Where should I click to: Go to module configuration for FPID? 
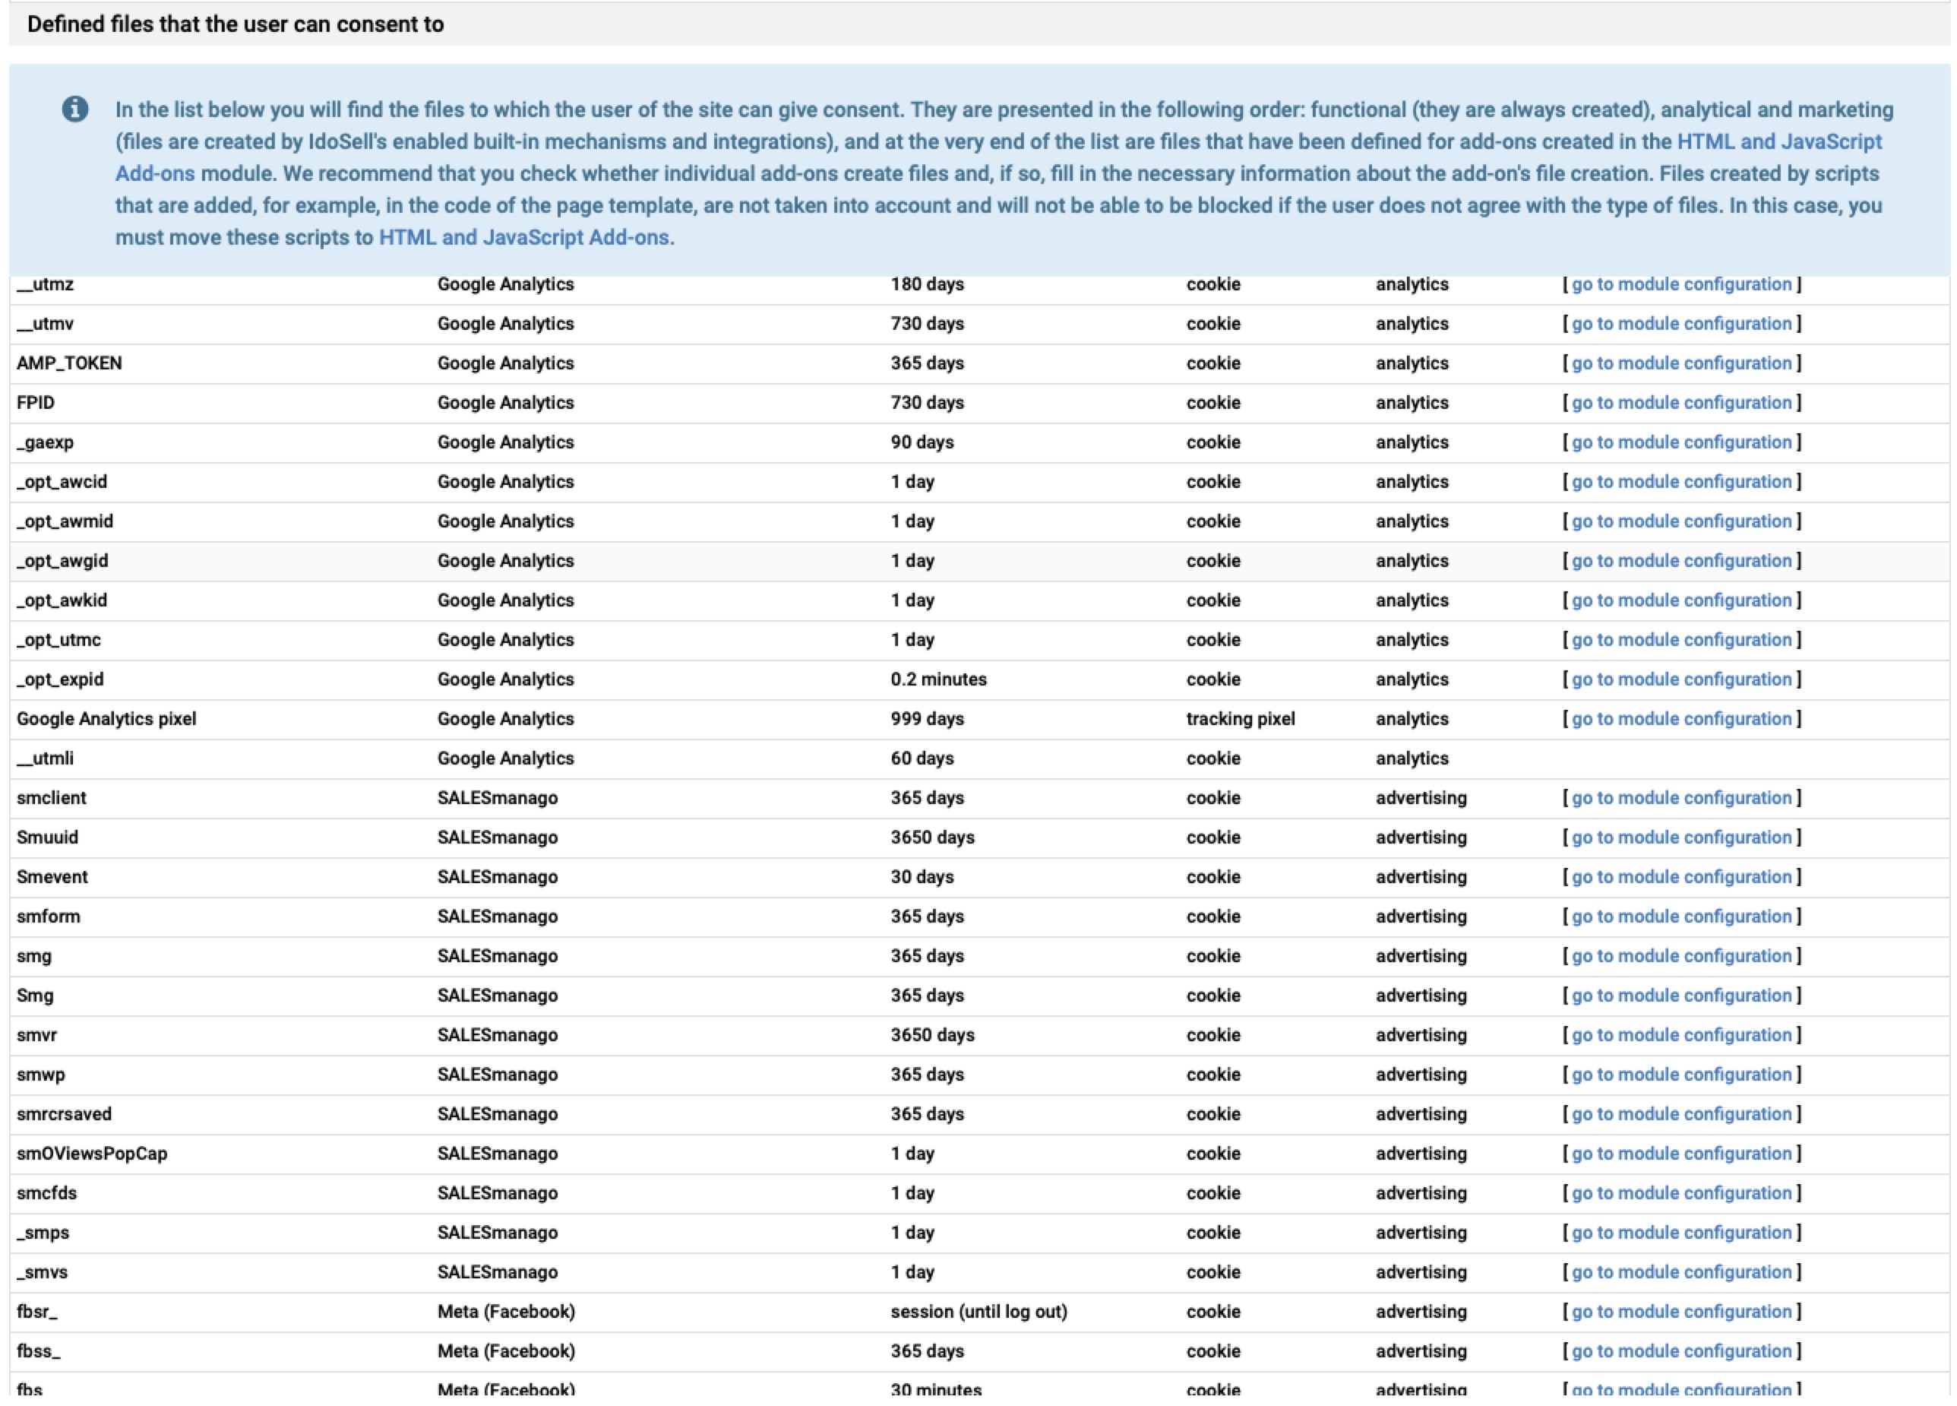coord(1681,403)
